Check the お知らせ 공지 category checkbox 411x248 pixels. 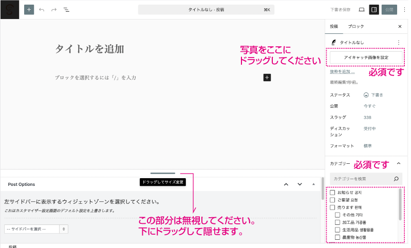tap(332, 193)
